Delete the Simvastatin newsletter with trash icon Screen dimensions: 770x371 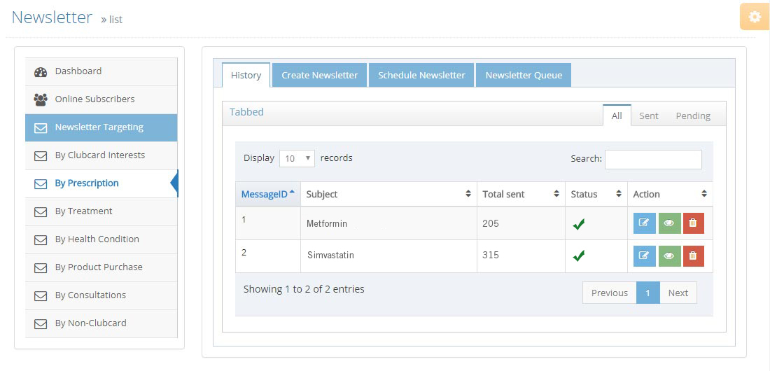(x=693, y=256)
